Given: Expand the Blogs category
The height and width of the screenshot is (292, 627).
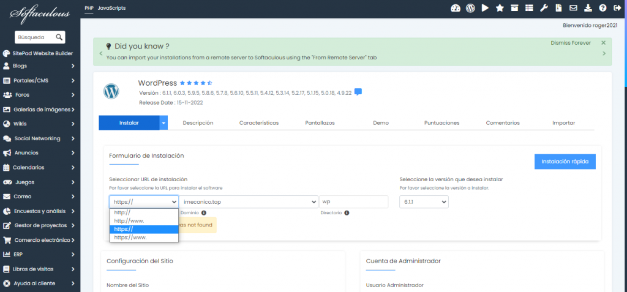Looking at the screenshot, I should (x=40, y=66).
